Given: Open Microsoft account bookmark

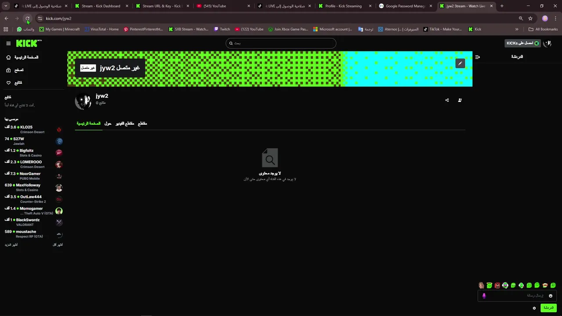Looking at the screenshot, I should (332, 29).
